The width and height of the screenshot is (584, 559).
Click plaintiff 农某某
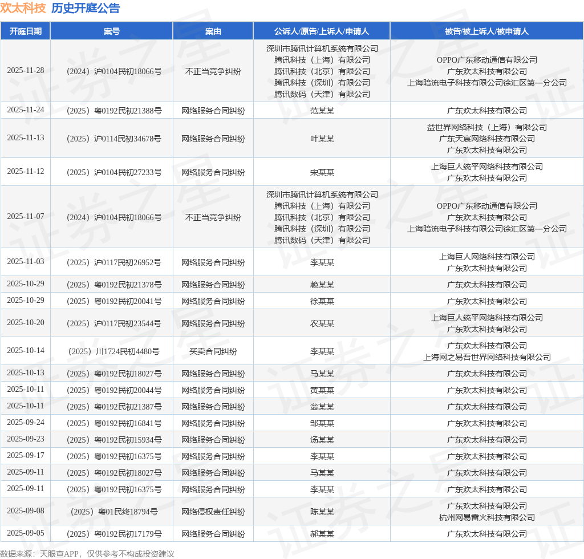pyautogui.click(x=322, y=323)
